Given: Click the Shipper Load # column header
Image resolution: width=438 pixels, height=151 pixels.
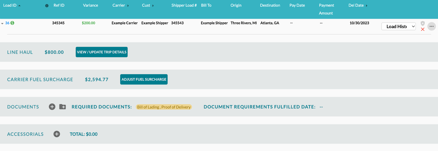Looking at the screenshot, I should click(184, 5).
